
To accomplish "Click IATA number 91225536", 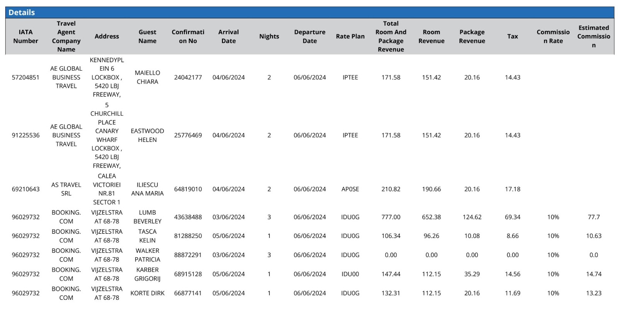I will pyautogui.click(x=25, y=135).
